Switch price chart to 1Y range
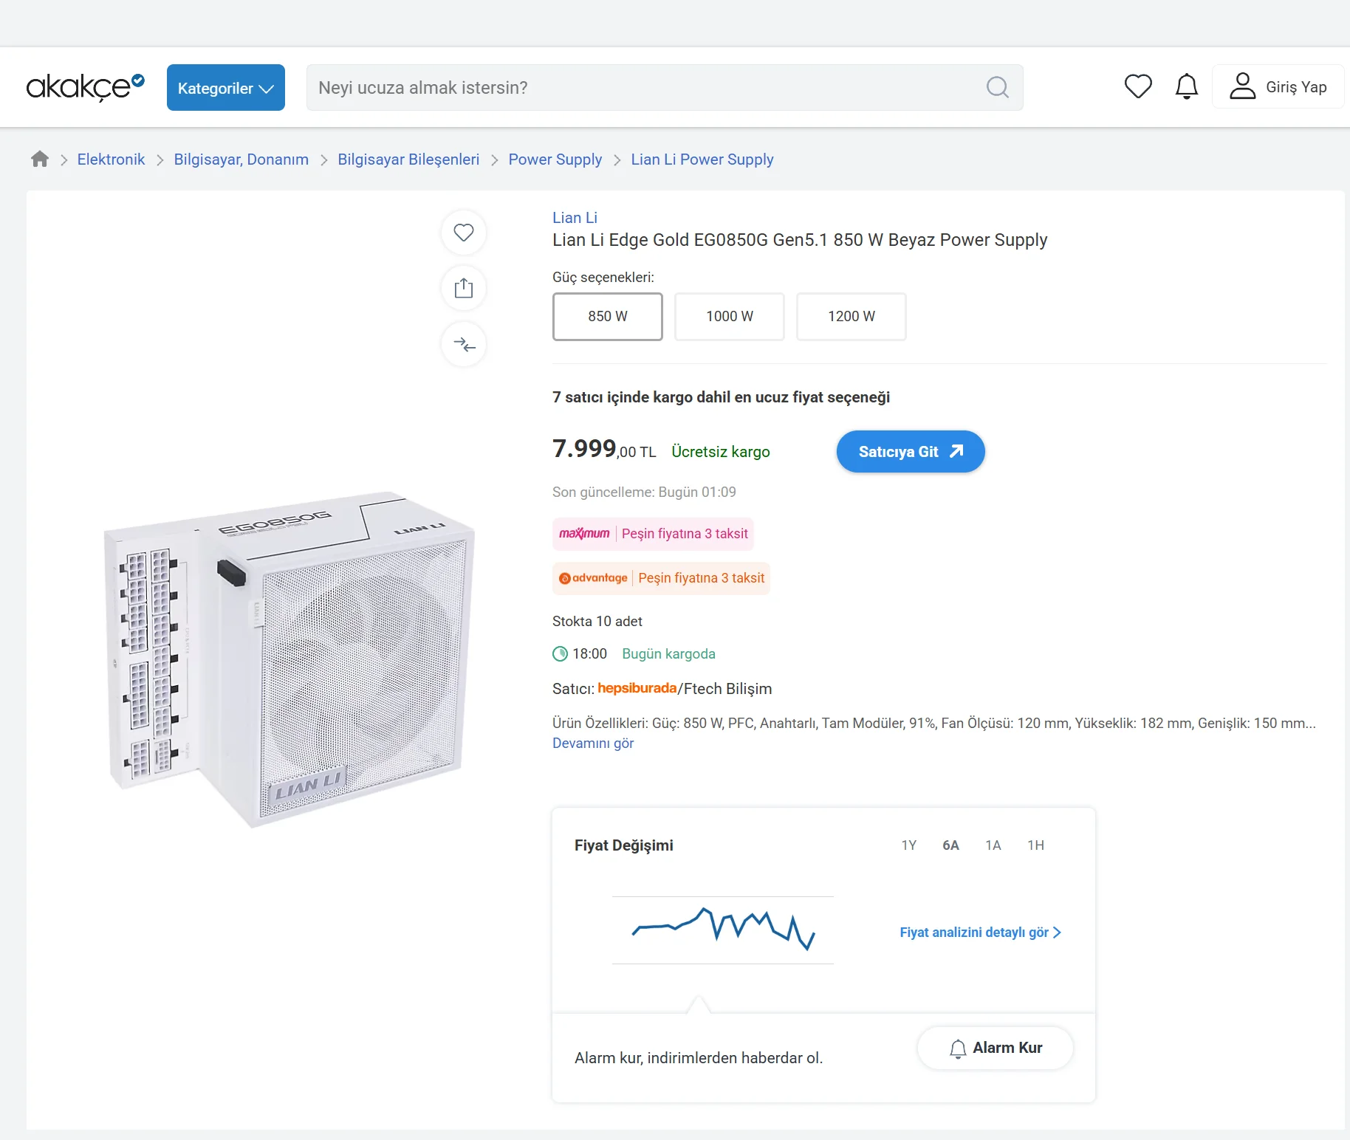This screenshot has width=1350, height=1140. pyautogui.click(x=909, y=845)
